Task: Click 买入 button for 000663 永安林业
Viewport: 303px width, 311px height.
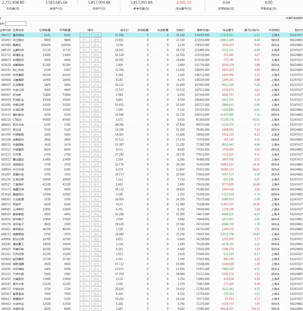Action: (85, 304)
